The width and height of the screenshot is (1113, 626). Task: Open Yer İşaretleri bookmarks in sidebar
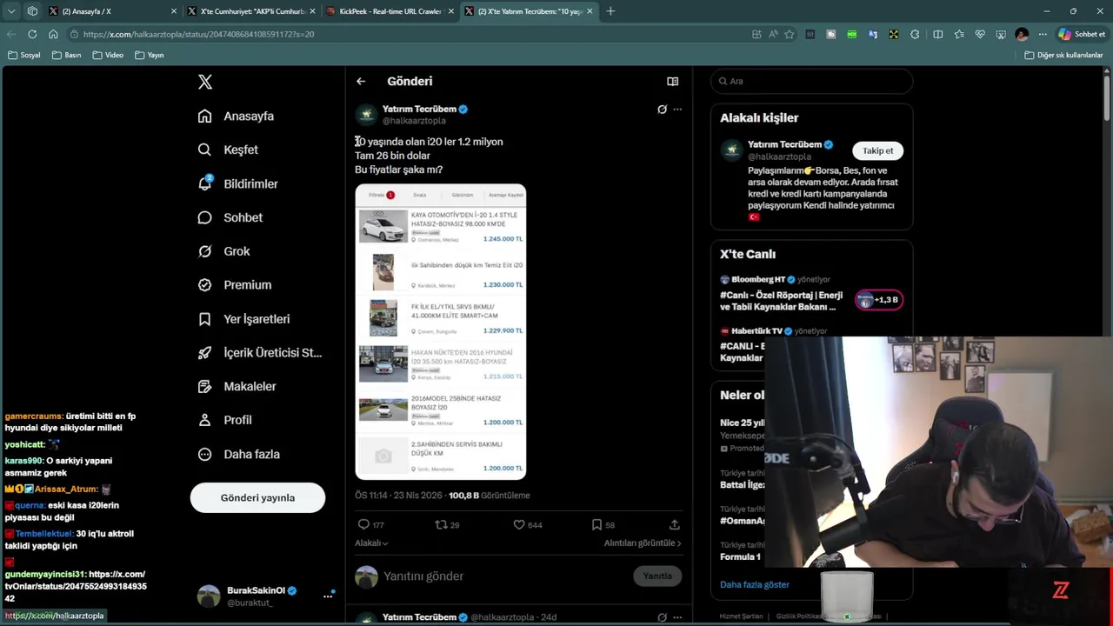[243, 319]
